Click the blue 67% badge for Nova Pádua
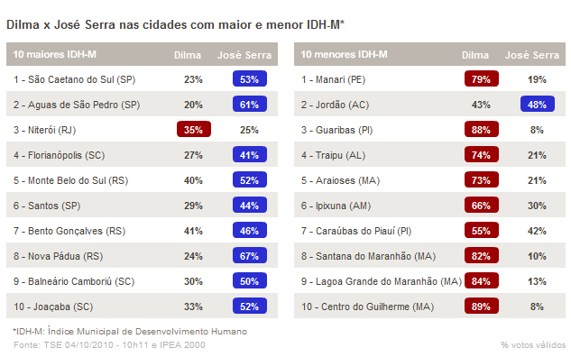571x357 pixels. click(x=250, y=256)
